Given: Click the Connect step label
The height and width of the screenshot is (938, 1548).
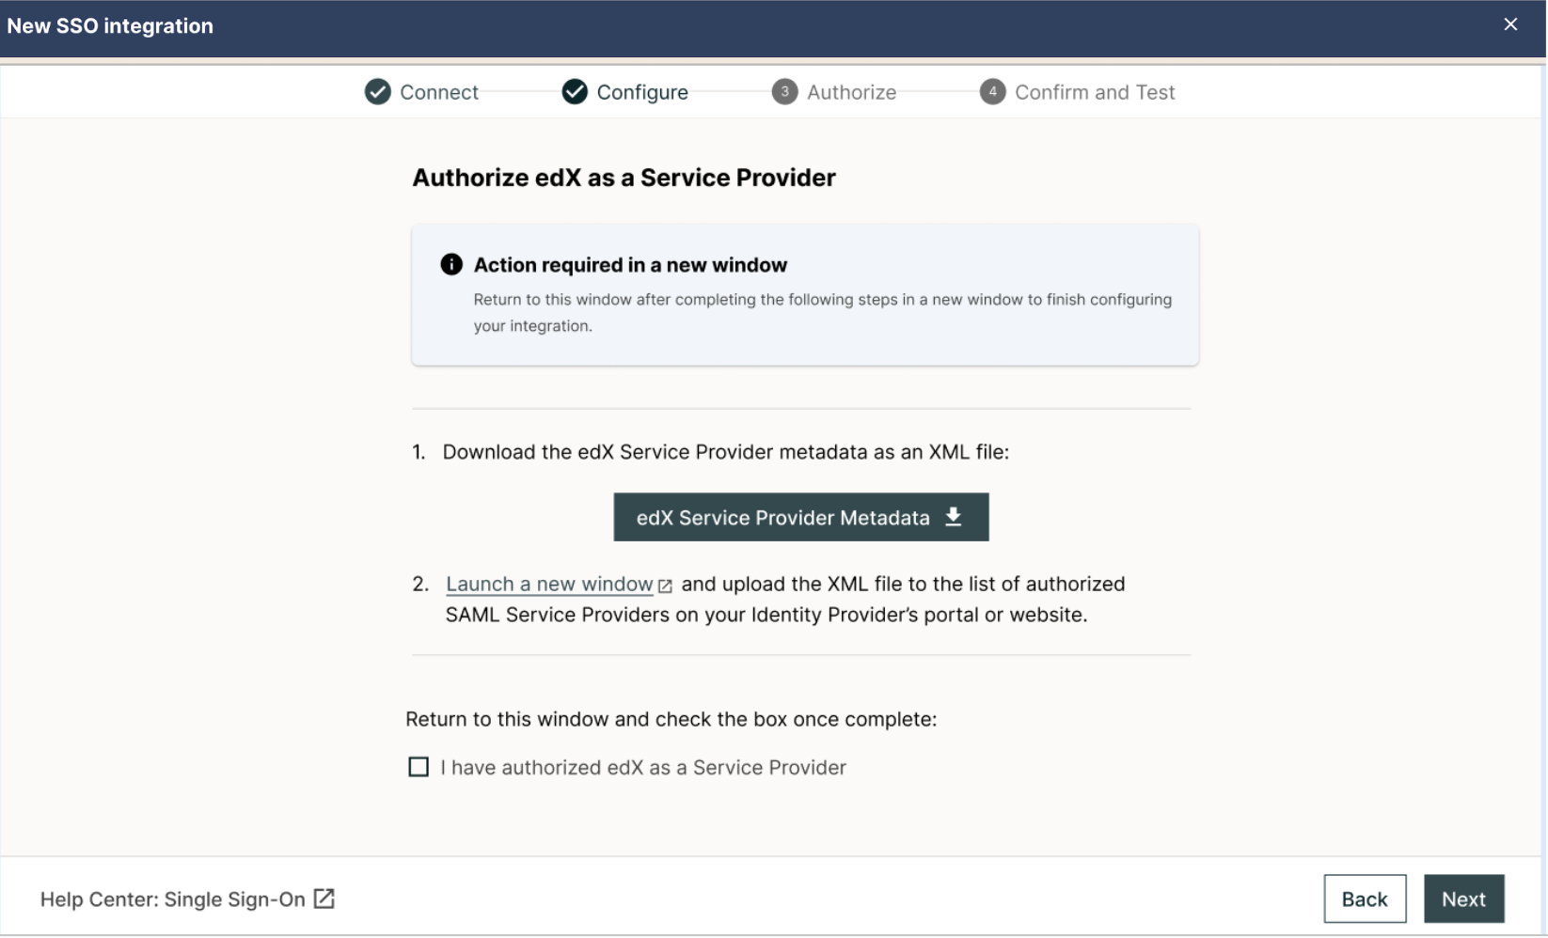Looking at the screenshot, I should click(438, 91).
